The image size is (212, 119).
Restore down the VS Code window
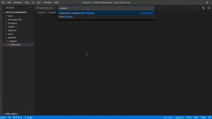pos(207,2)
